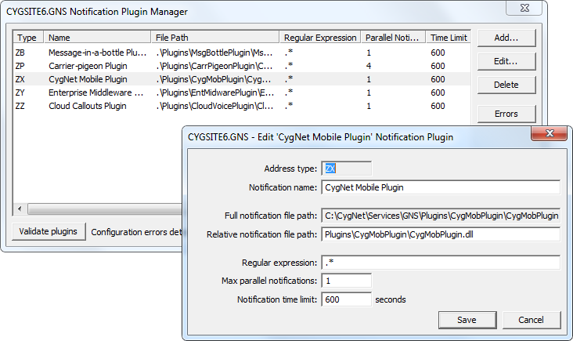The height and width of the screenshot is (341, 573).
Task: Click the Regular expression input field
Action: 441,263
